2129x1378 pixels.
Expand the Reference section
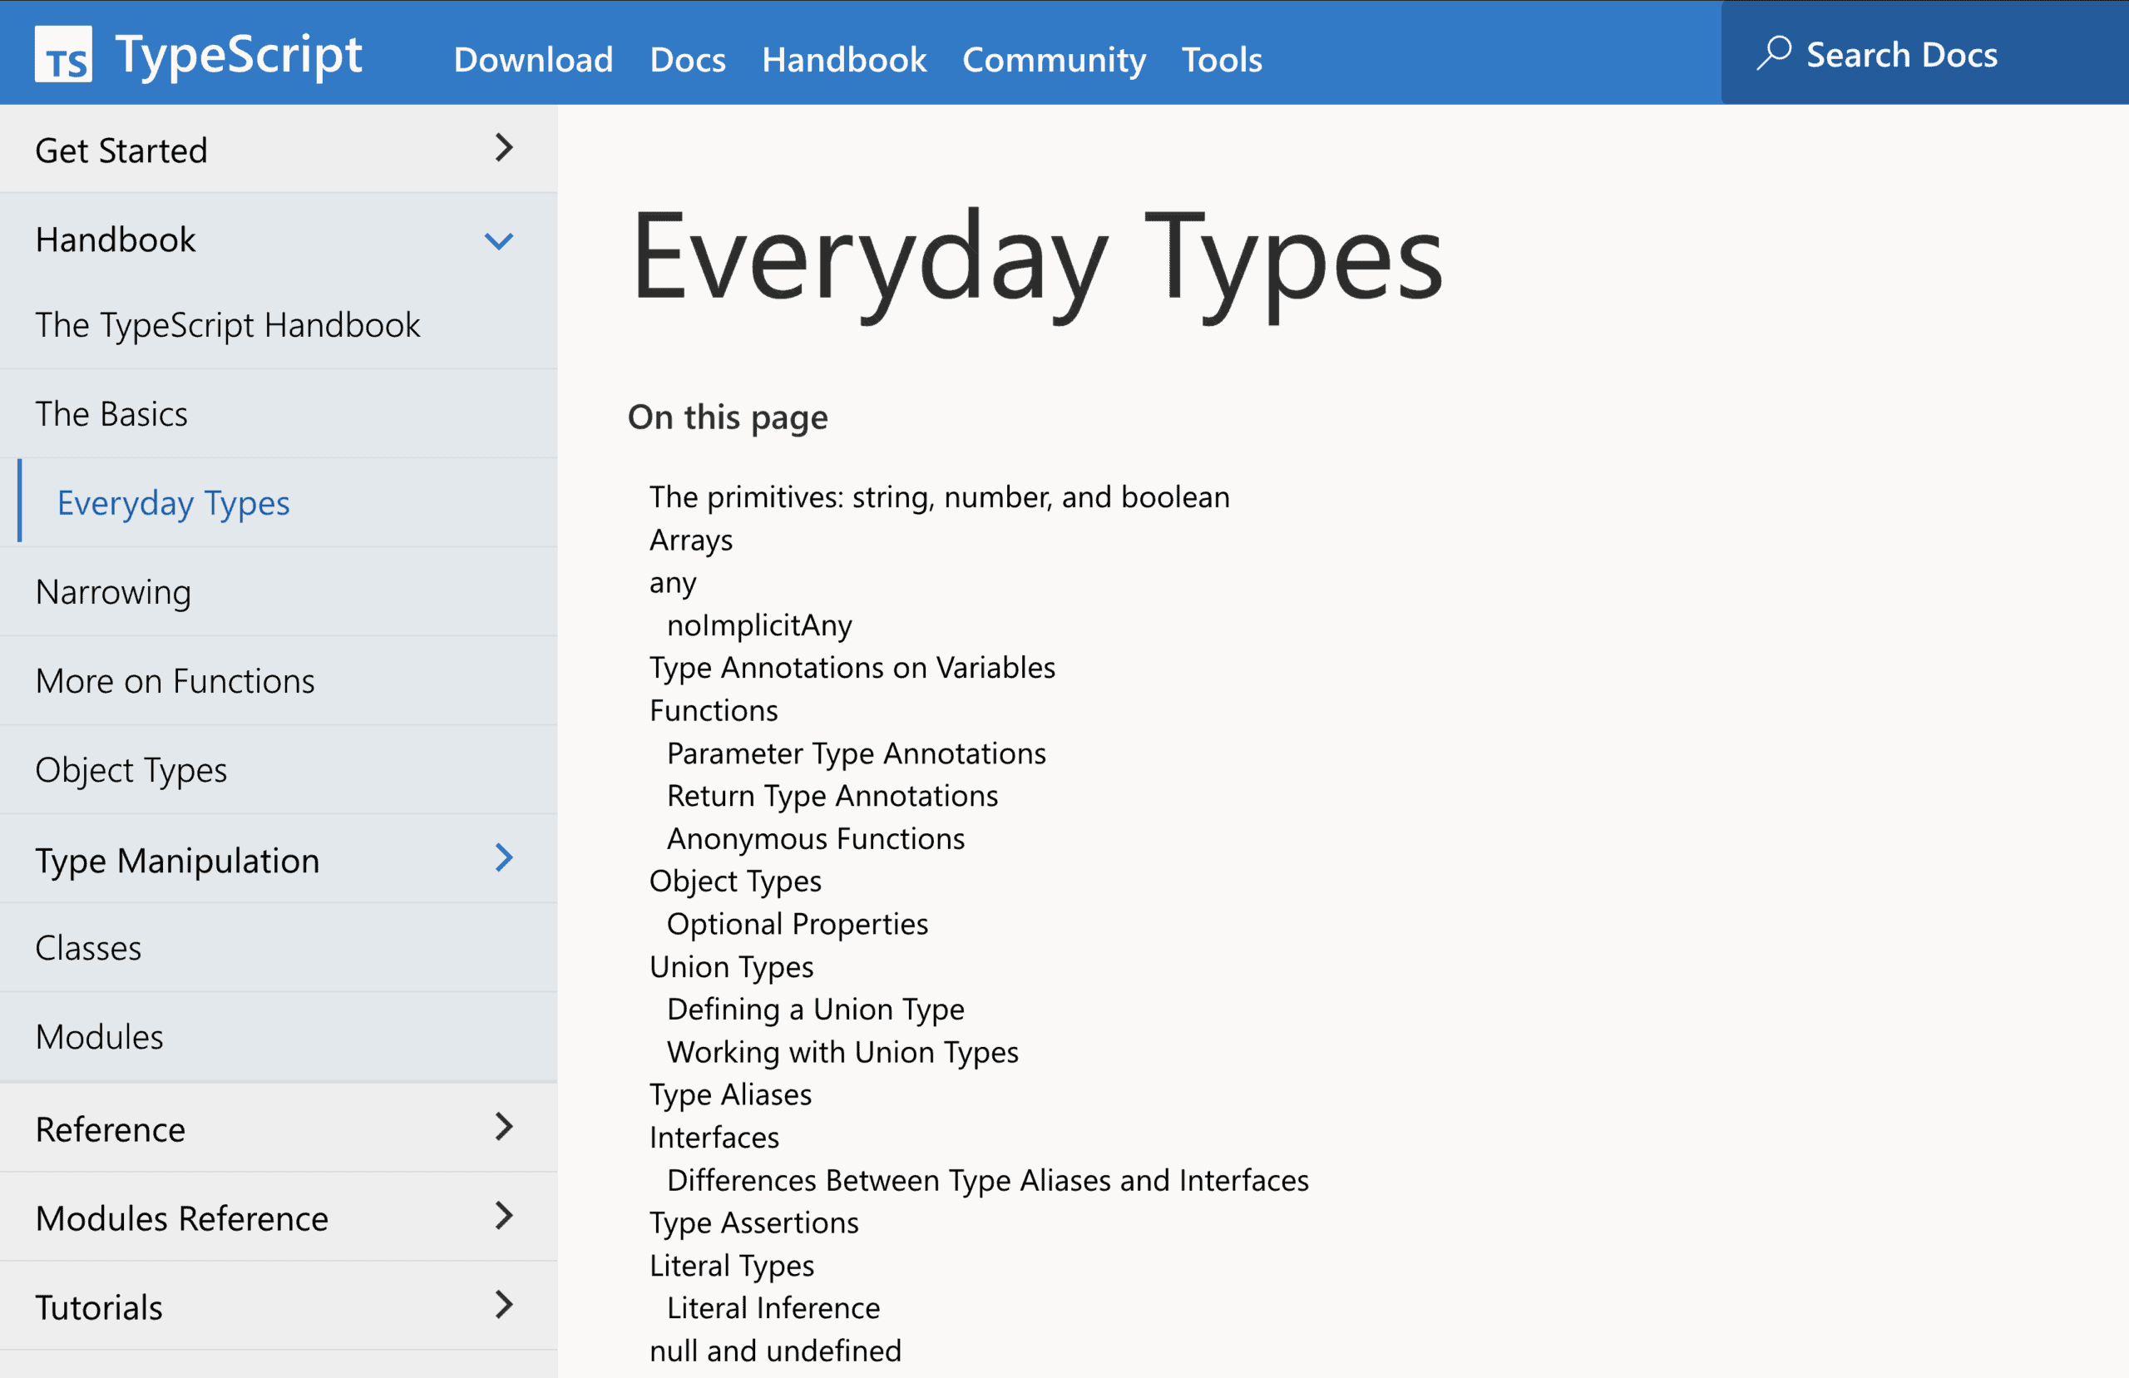[504, 1128]
